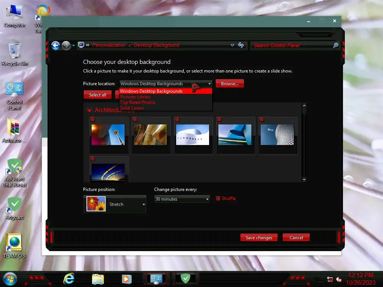Expand the address bar history dropdown
383x287 pixels.
click(x=232, y=45)
